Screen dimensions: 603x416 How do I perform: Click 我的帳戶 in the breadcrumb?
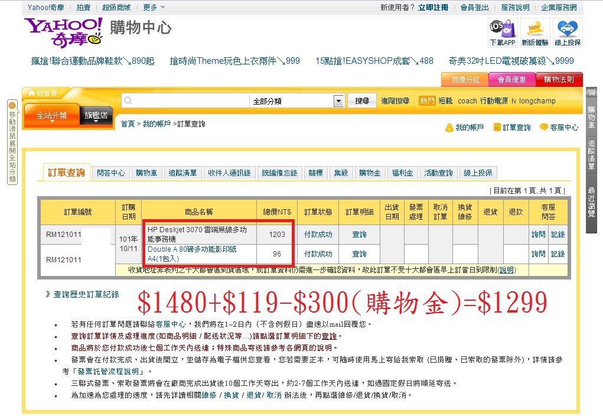click(157, 124)
